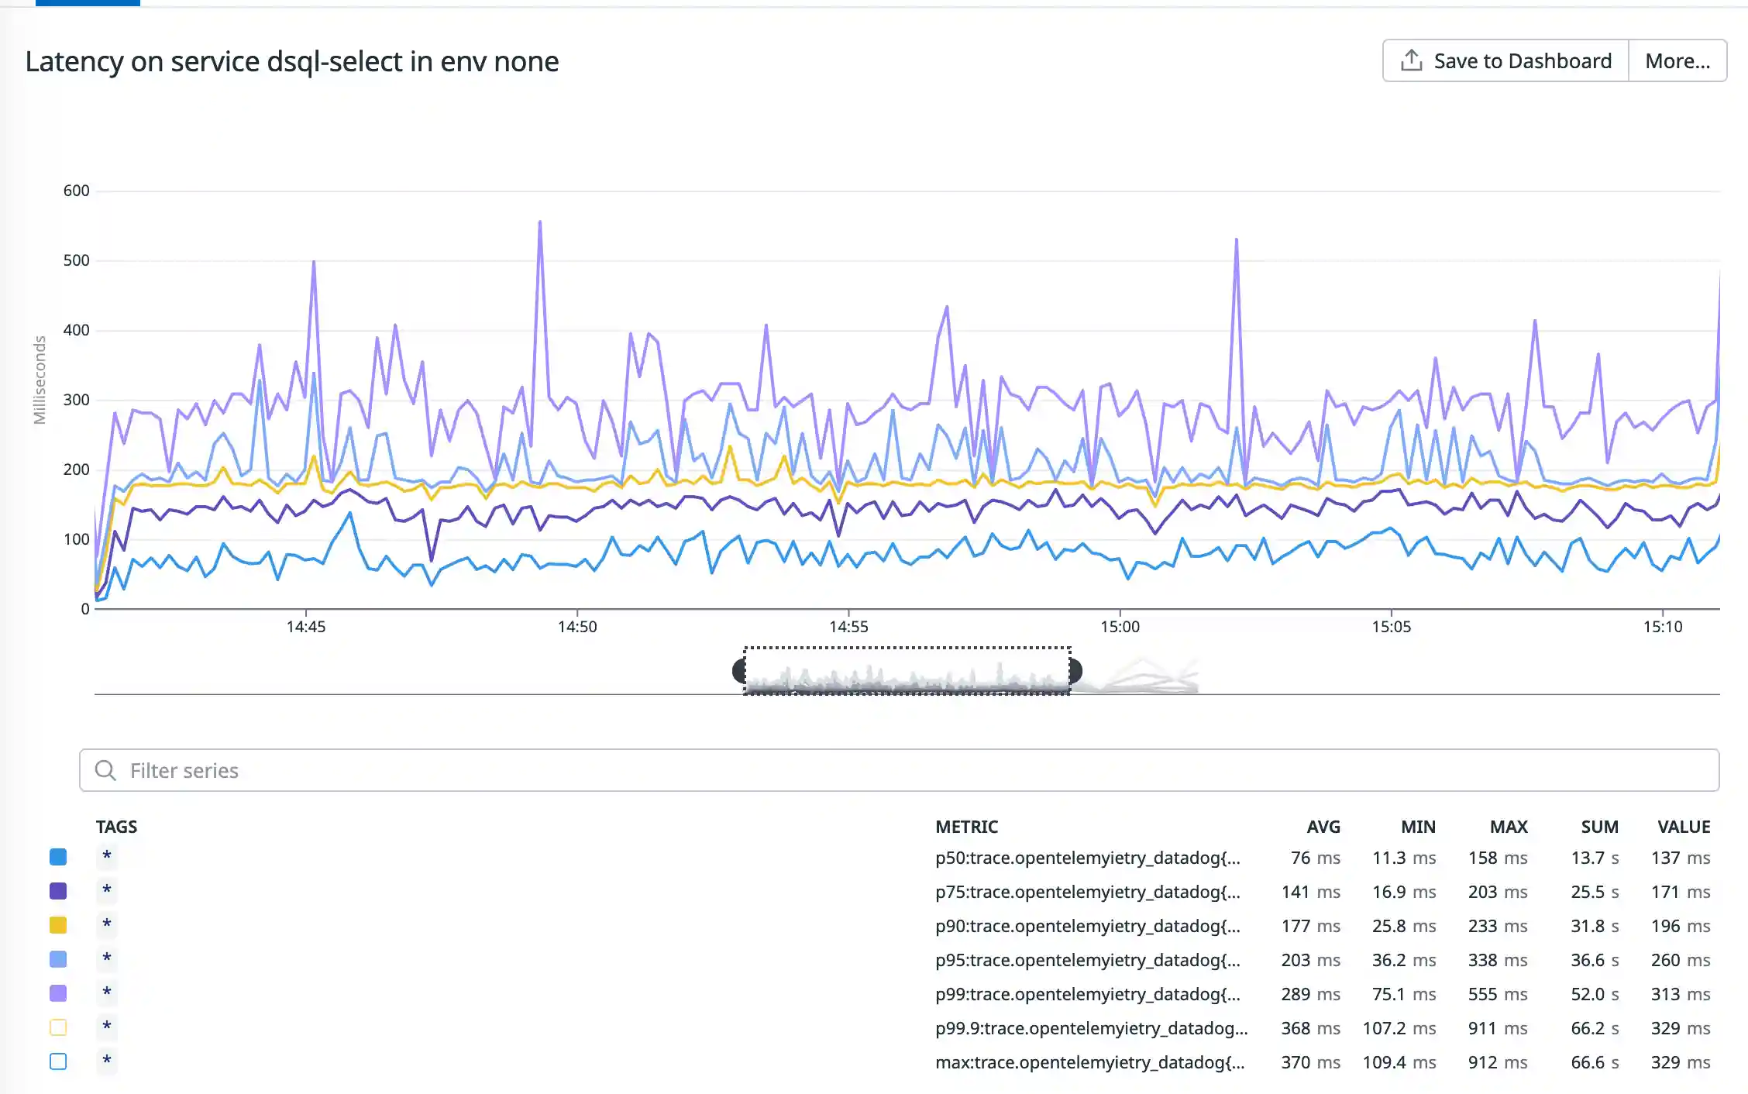Hide the p95 light blue series
1748x1094 pixels.
point(58,959)
